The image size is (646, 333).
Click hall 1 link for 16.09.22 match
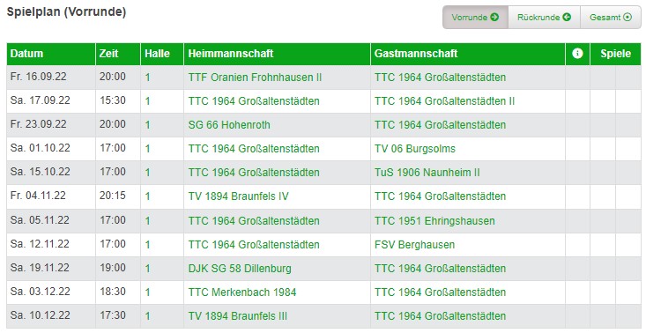click(147, 78)
